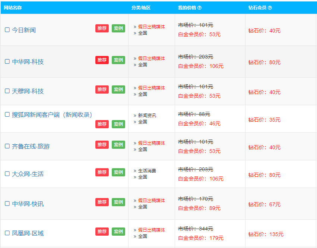Click 推荐 badge in 搜狐网新闻客户端 row
This screenshot has height=248, width=317.
click(x=102, y=124)
